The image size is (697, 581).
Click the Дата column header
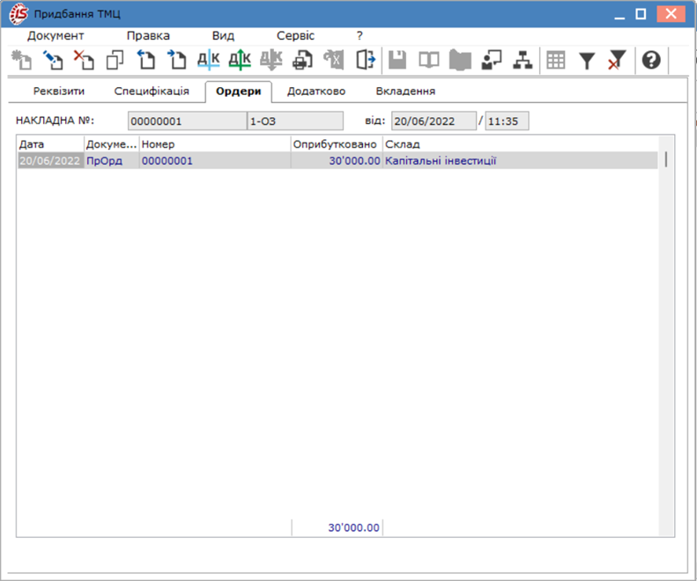(x=50, y=144)
